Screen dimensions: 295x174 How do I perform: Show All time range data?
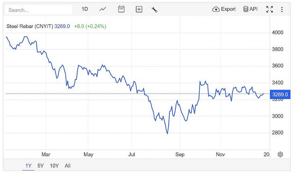68,166
